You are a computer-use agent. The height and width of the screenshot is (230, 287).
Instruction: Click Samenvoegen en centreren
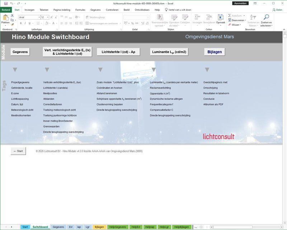[102, 23]
